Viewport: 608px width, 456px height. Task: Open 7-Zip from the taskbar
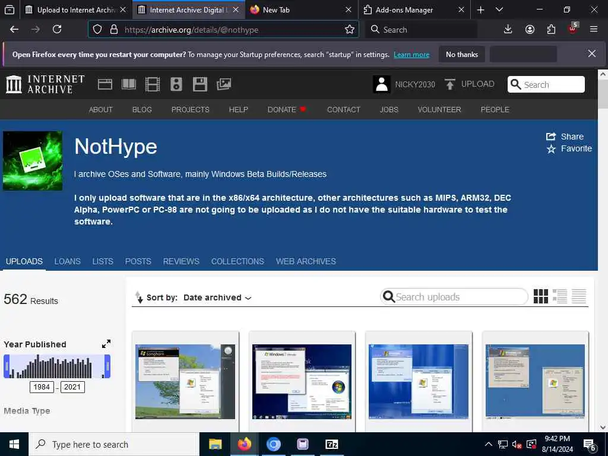click(331, 444)
